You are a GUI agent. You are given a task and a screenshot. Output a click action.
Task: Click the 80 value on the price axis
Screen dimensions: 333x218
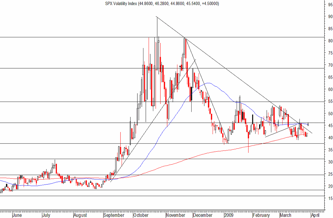click(x=329, y=41)
